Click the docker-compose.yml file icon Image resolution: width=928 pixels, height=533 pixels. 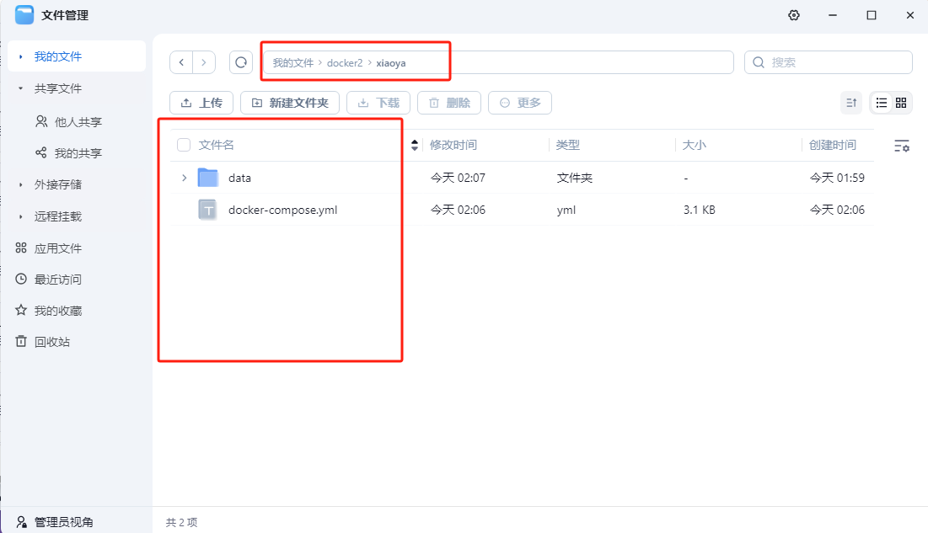coord(208,210)
